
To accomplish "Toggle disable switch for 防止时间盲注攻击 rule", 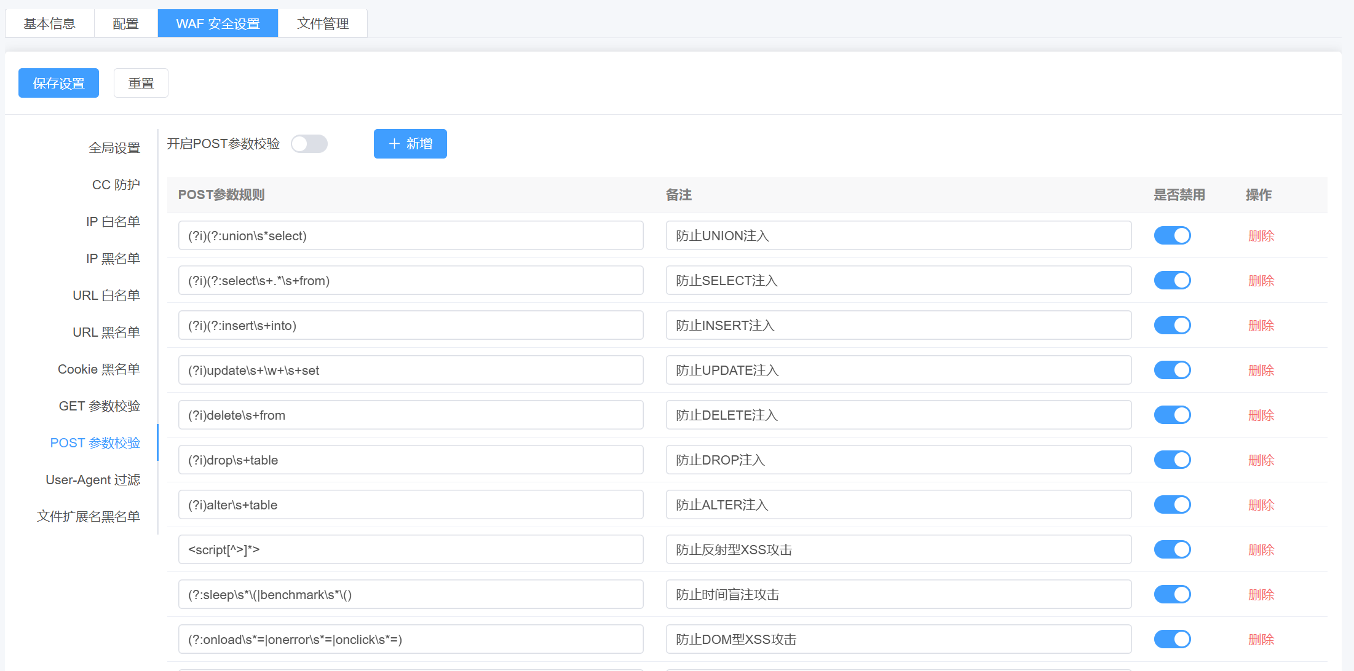I will [x=1172, y=594].
